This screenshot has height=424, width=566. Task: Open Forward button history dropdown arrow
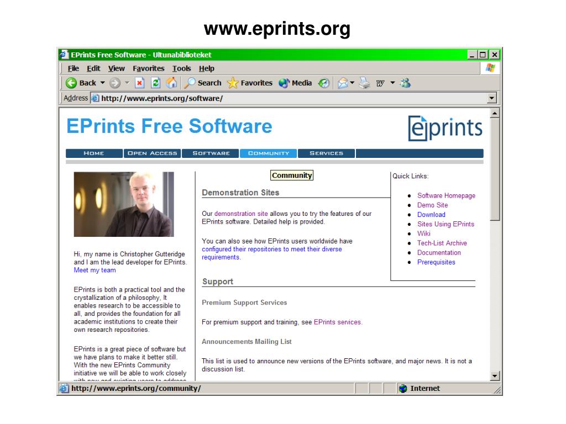tap(127, 83)
